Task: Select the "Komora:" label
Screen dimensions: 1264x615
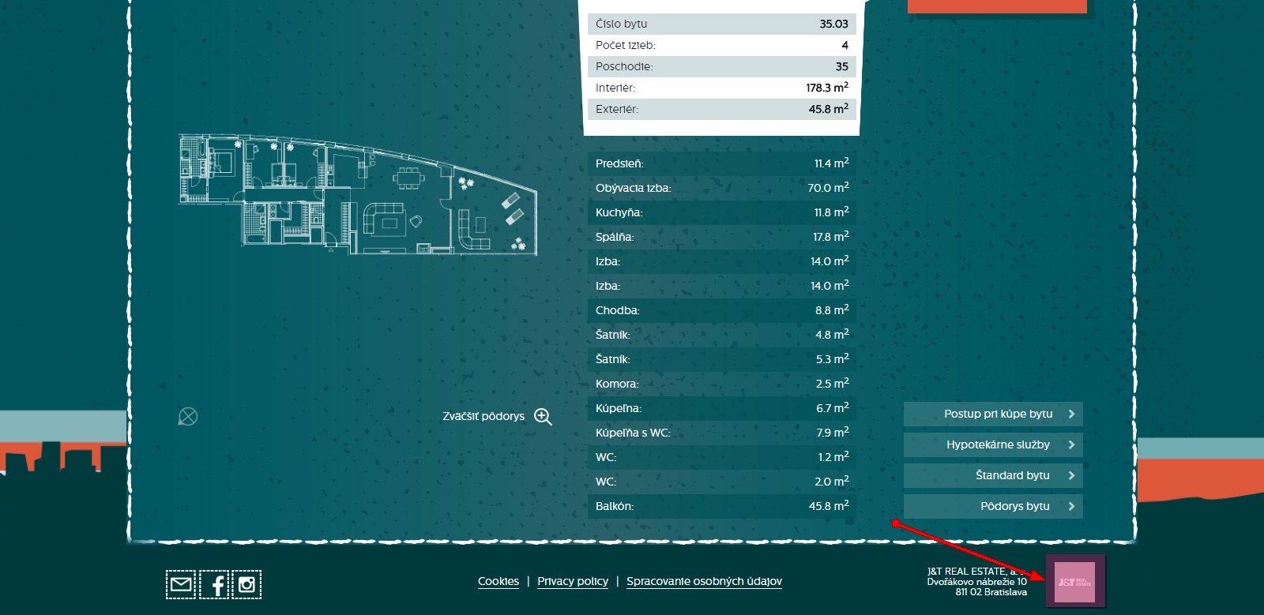Action: pyautogui.click(x=617, y=384)
